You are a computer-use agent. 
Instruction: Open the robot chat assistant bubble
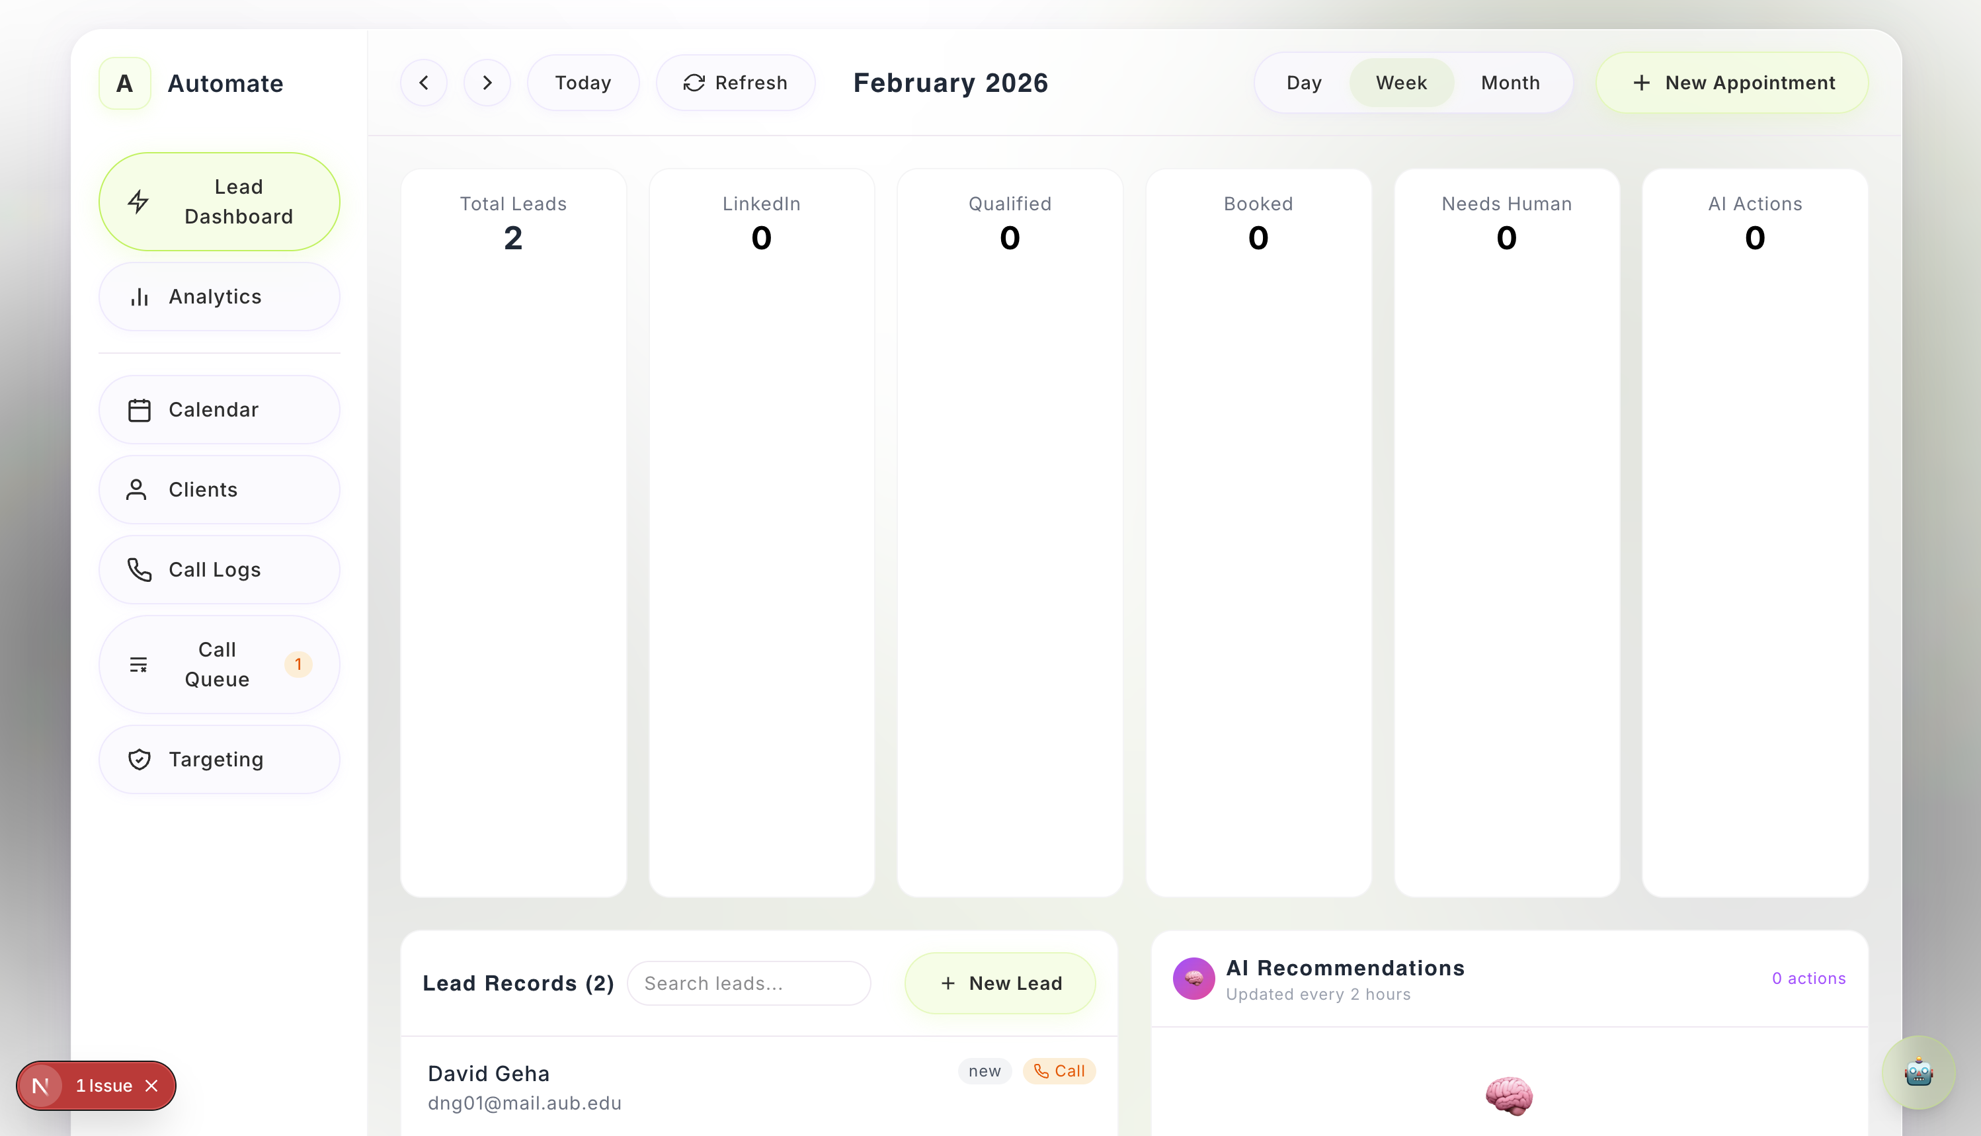point(1918,1072)
